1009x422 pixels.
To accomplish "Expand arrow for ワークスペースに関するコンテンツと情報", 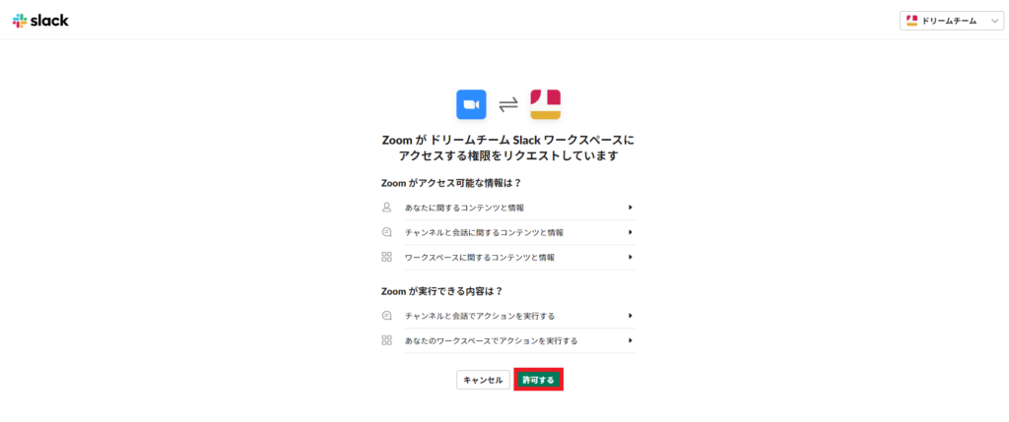I will tap(630, 257).
